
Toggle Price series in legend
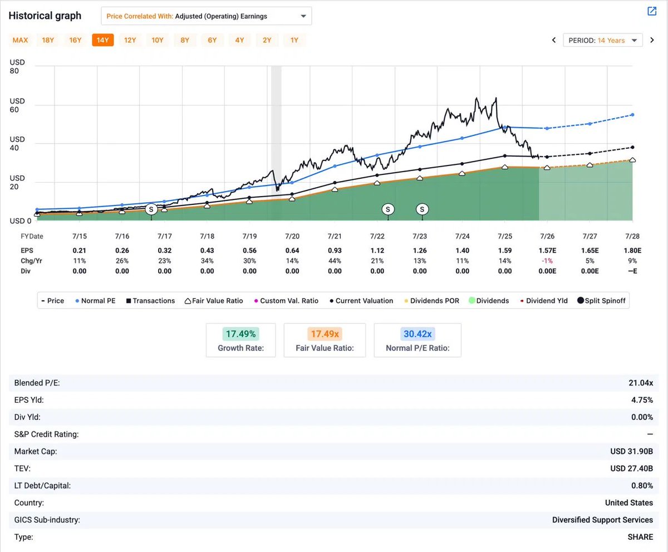(53, 301)
